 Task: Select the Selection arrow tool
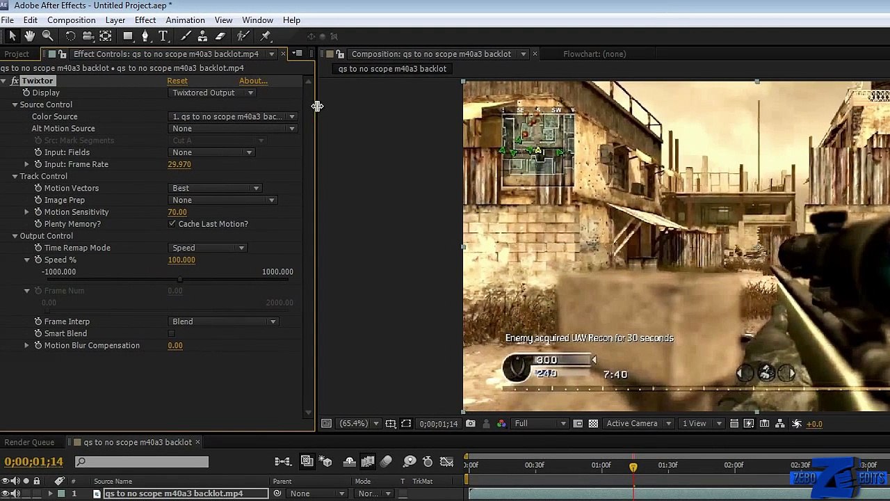pos(13,36)
